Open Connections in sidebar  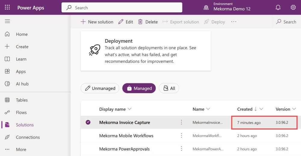click(28, 137)
